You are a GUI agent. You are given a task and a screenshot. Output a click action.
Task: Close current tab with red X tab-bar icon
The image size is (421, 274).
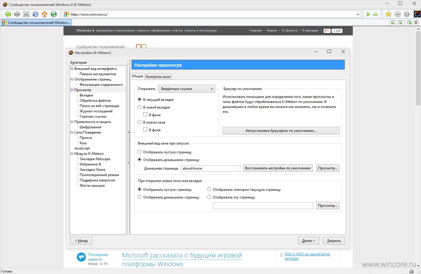pos(416,22)
